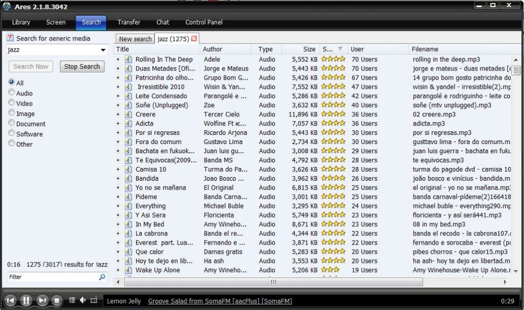This screenshot has height=310, width=524.
Task: Select the adicta.mp3 filename
Action: click(429, 124)
